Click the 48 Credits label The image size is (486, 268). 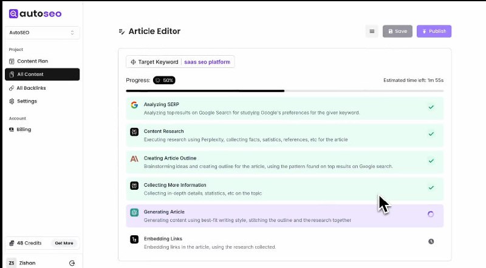[29, 243]
